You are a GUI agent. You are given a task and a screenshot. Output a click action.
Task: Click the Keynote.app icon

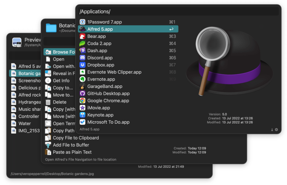(82, 115)
